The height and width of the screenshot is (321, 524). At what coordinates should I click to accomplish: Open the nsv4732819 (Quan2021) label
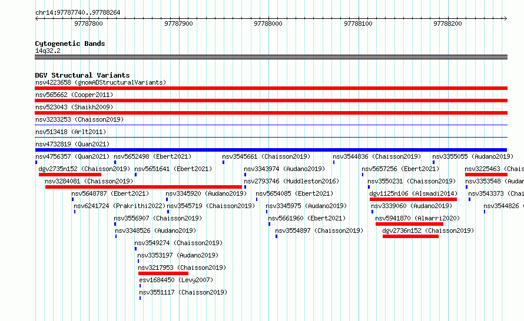[x=72, y=144]
